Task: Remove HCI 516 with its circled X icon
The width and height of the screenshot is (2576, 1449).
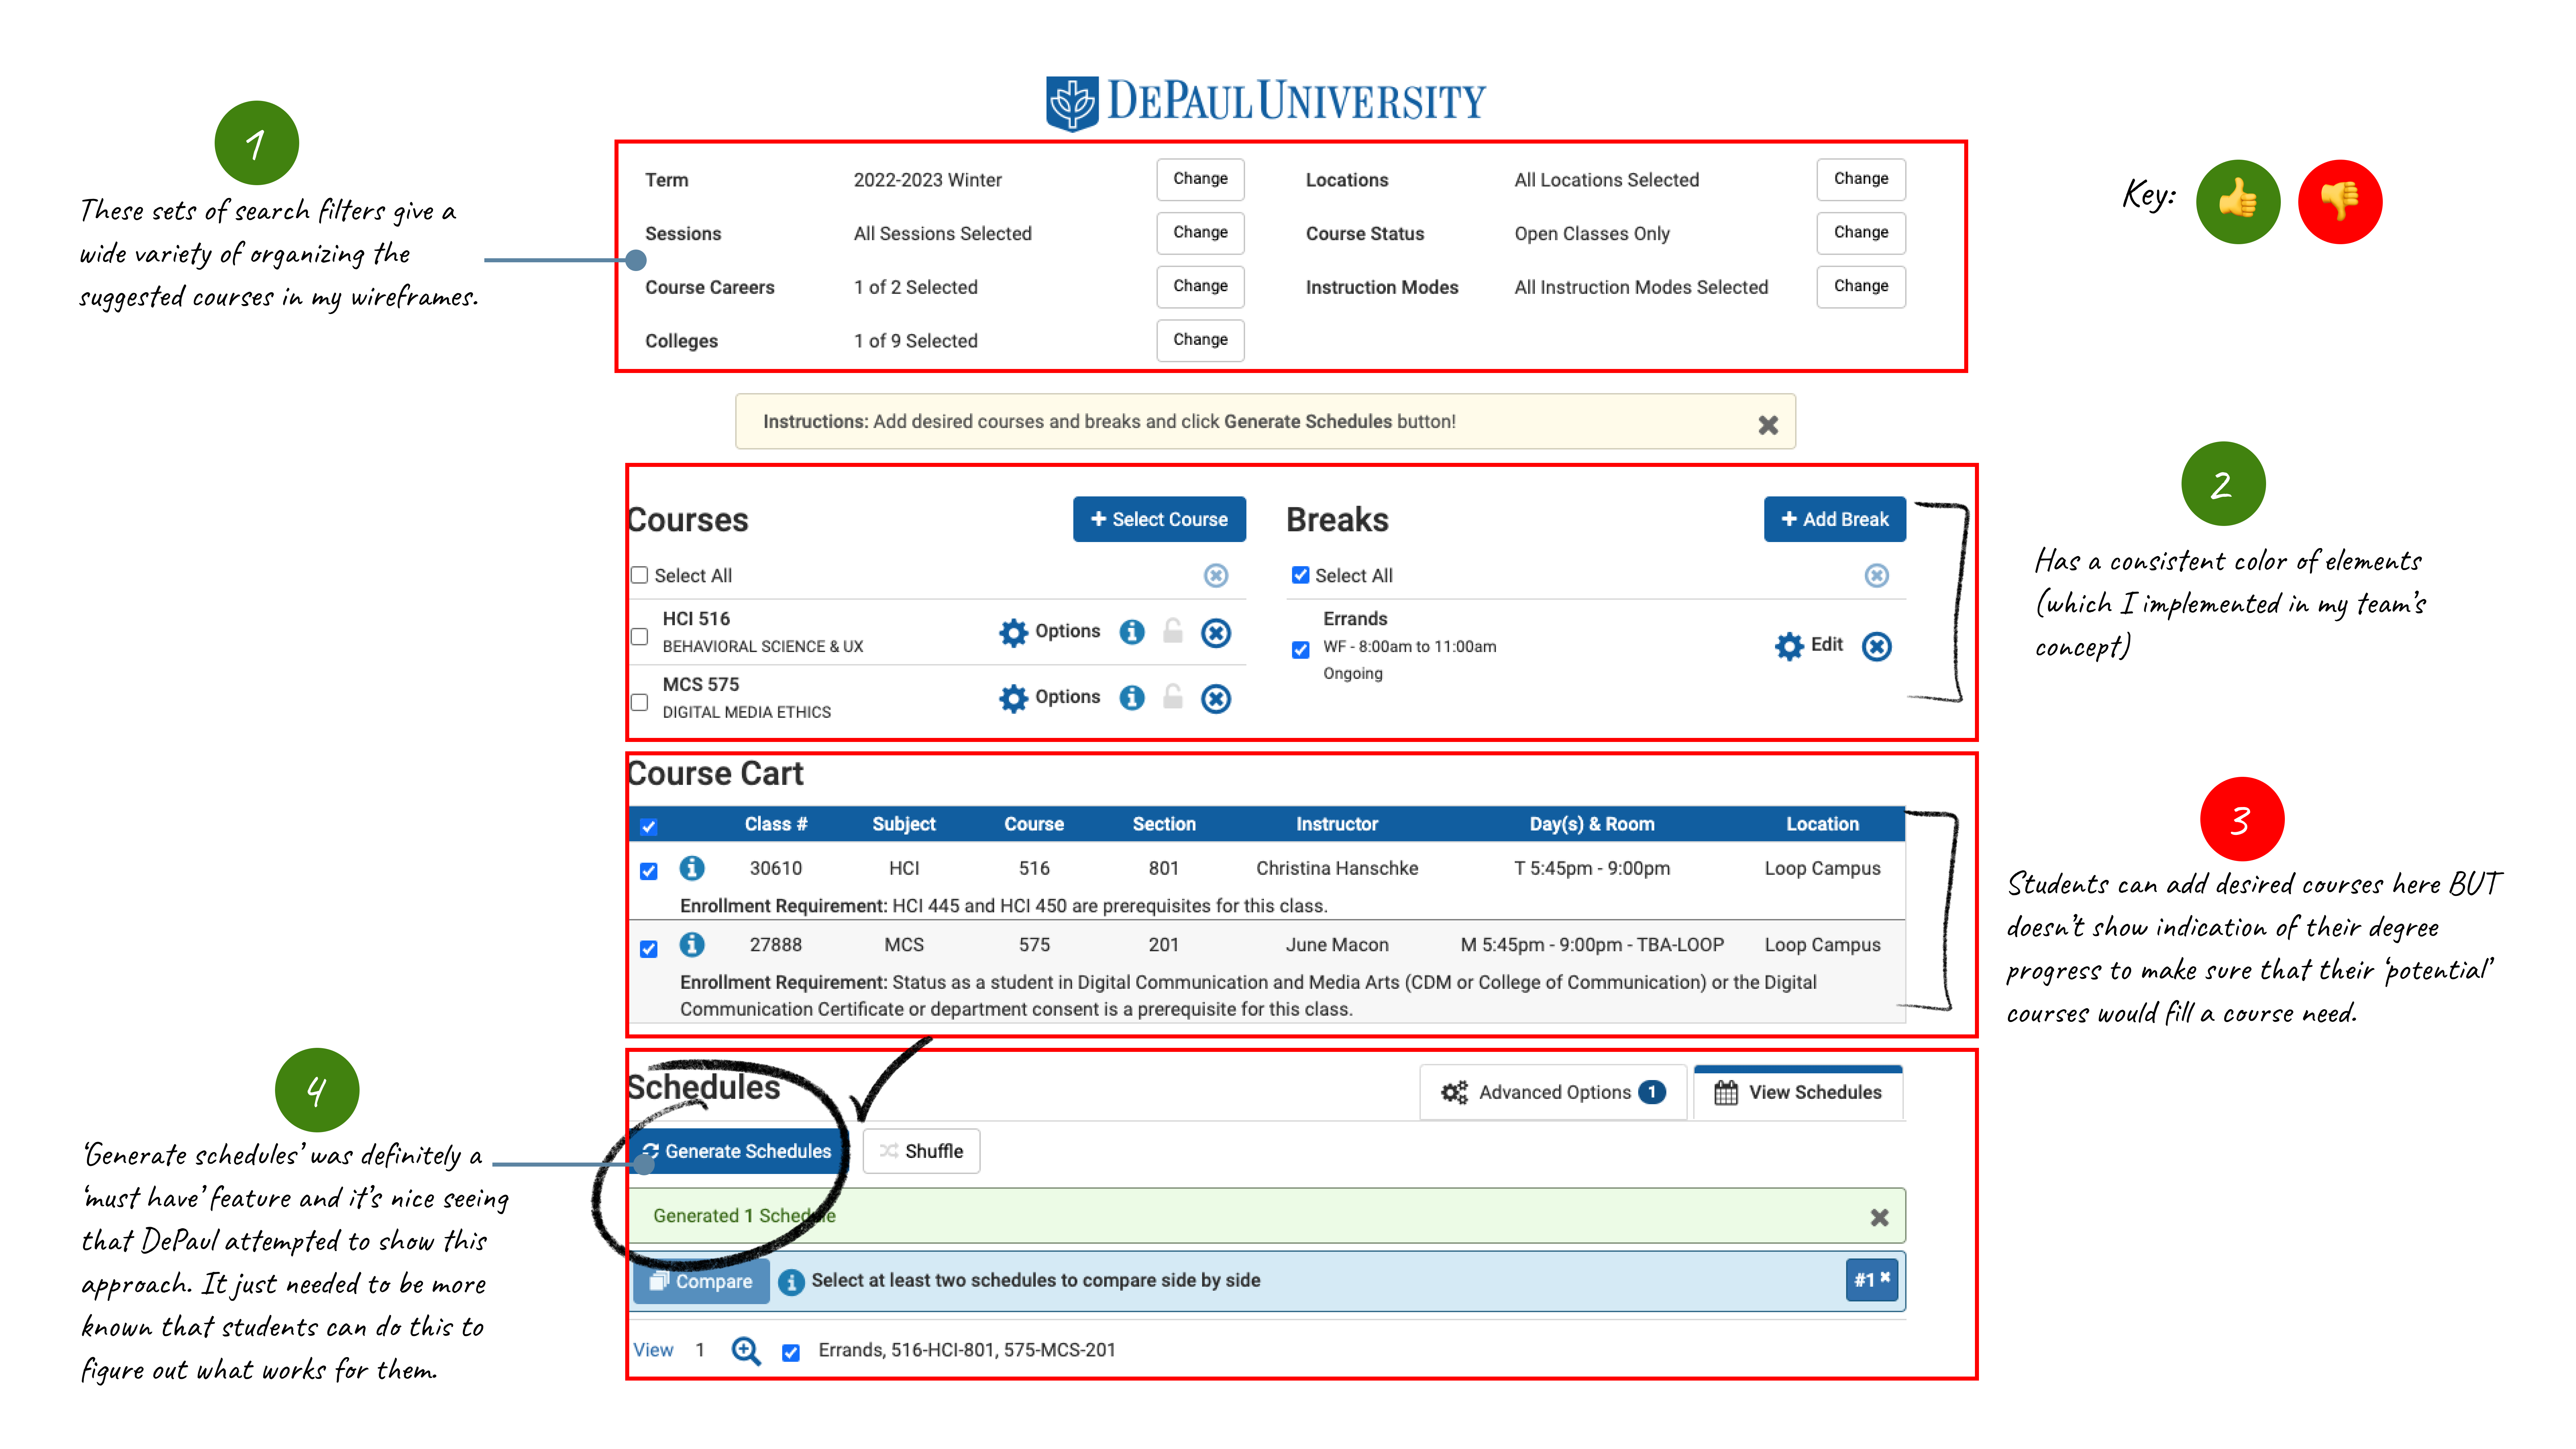Action: [x=1216, y=633]
